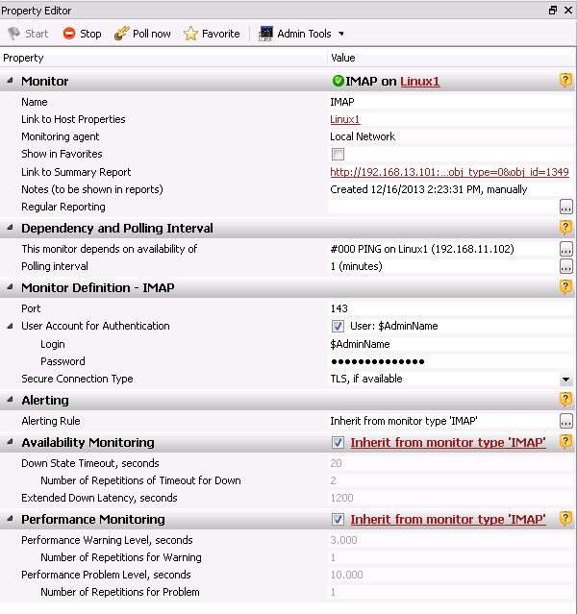This screenshot has width=577, height=614.
Task: Open Secure Connection Type dropdown
Action: click(565, 379)
